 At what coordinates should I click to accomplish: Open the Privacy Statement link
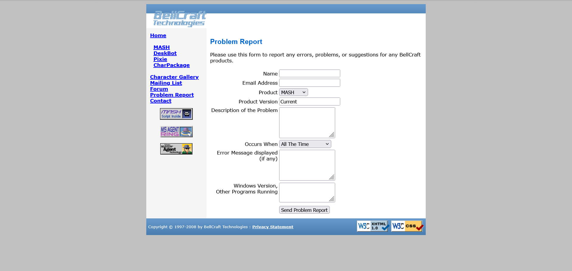[273, 227]
